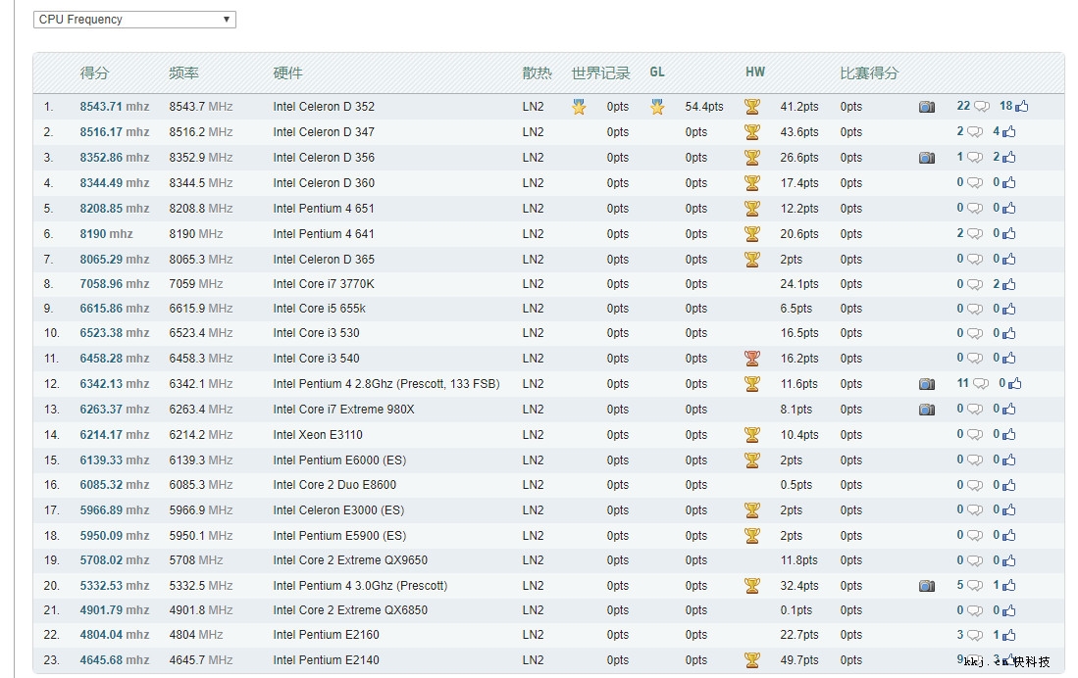
Task: Open the 5332.53 mhz score link
Action: 114,585
